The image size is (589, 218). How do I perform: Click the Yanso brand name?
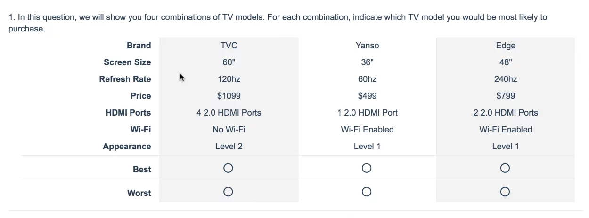coord(367,46)
